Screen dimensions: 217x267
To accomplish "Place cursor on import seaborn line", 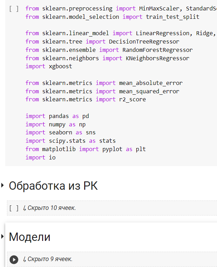I will (x=60, y=132).
